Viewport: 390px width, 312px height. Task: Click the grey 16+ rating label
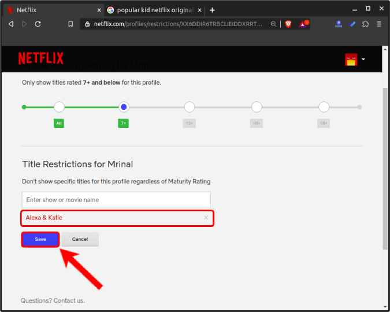(257, 123)
